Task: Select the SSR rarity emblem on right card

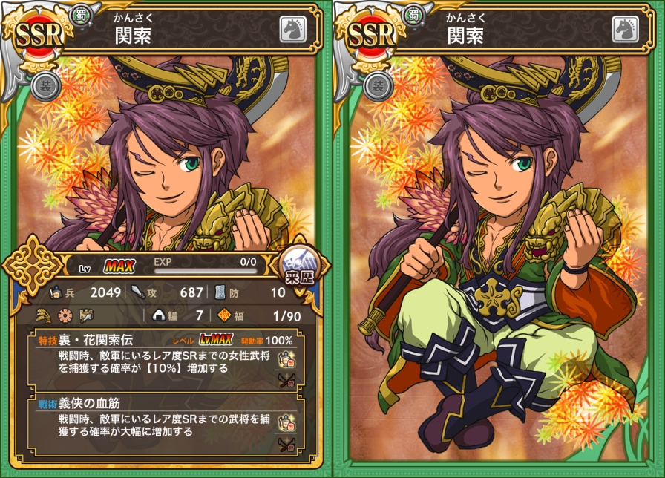Action: tap(372, 35)
